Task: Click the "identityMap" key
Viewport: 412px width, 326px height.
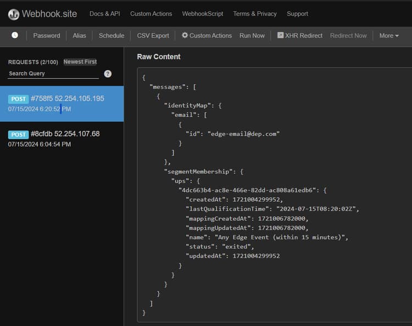Action: click(189, 106)
